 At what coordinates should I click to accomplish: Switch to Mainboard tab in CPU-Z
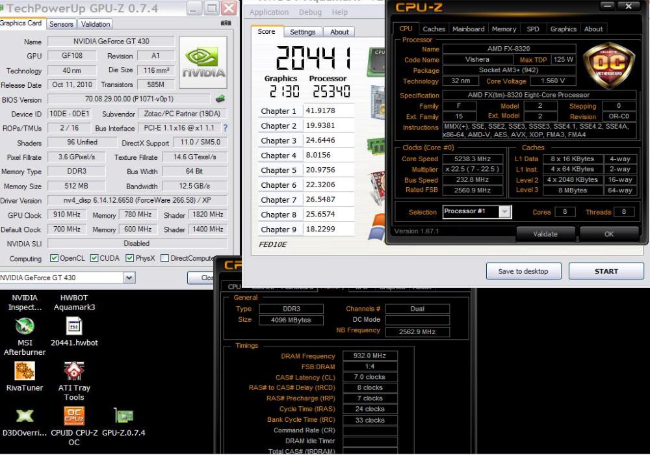pos(469,29)
